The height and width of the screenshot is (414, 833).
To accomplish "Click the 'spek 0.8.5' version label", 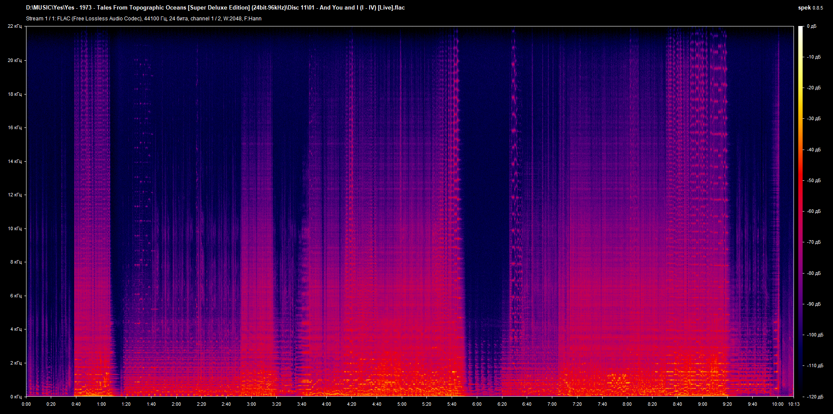I will [x=810, y=7].
